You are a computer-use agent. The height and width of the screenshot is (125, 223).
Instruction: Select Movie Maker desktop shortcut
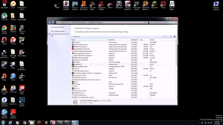pos(22,53)
